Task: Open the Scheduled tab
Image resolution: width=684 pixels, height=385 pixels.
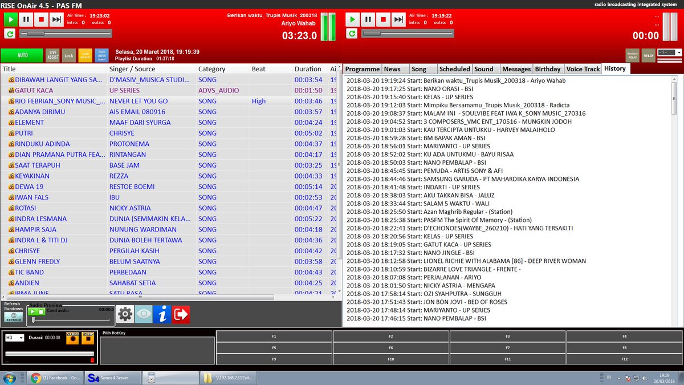Action: click(x=454, y=68)
